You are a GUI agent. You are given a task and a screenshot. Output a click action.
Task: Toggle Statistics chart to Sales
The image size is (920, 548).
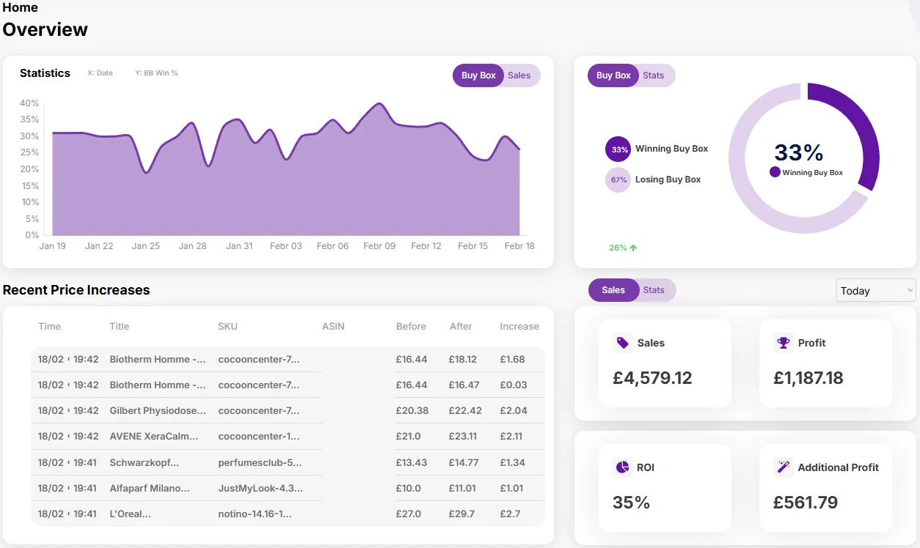click(x=519, y=75)
